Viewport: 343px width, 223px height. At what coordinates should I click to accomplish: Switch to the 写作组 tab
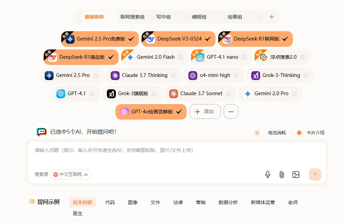coord(163,17)
